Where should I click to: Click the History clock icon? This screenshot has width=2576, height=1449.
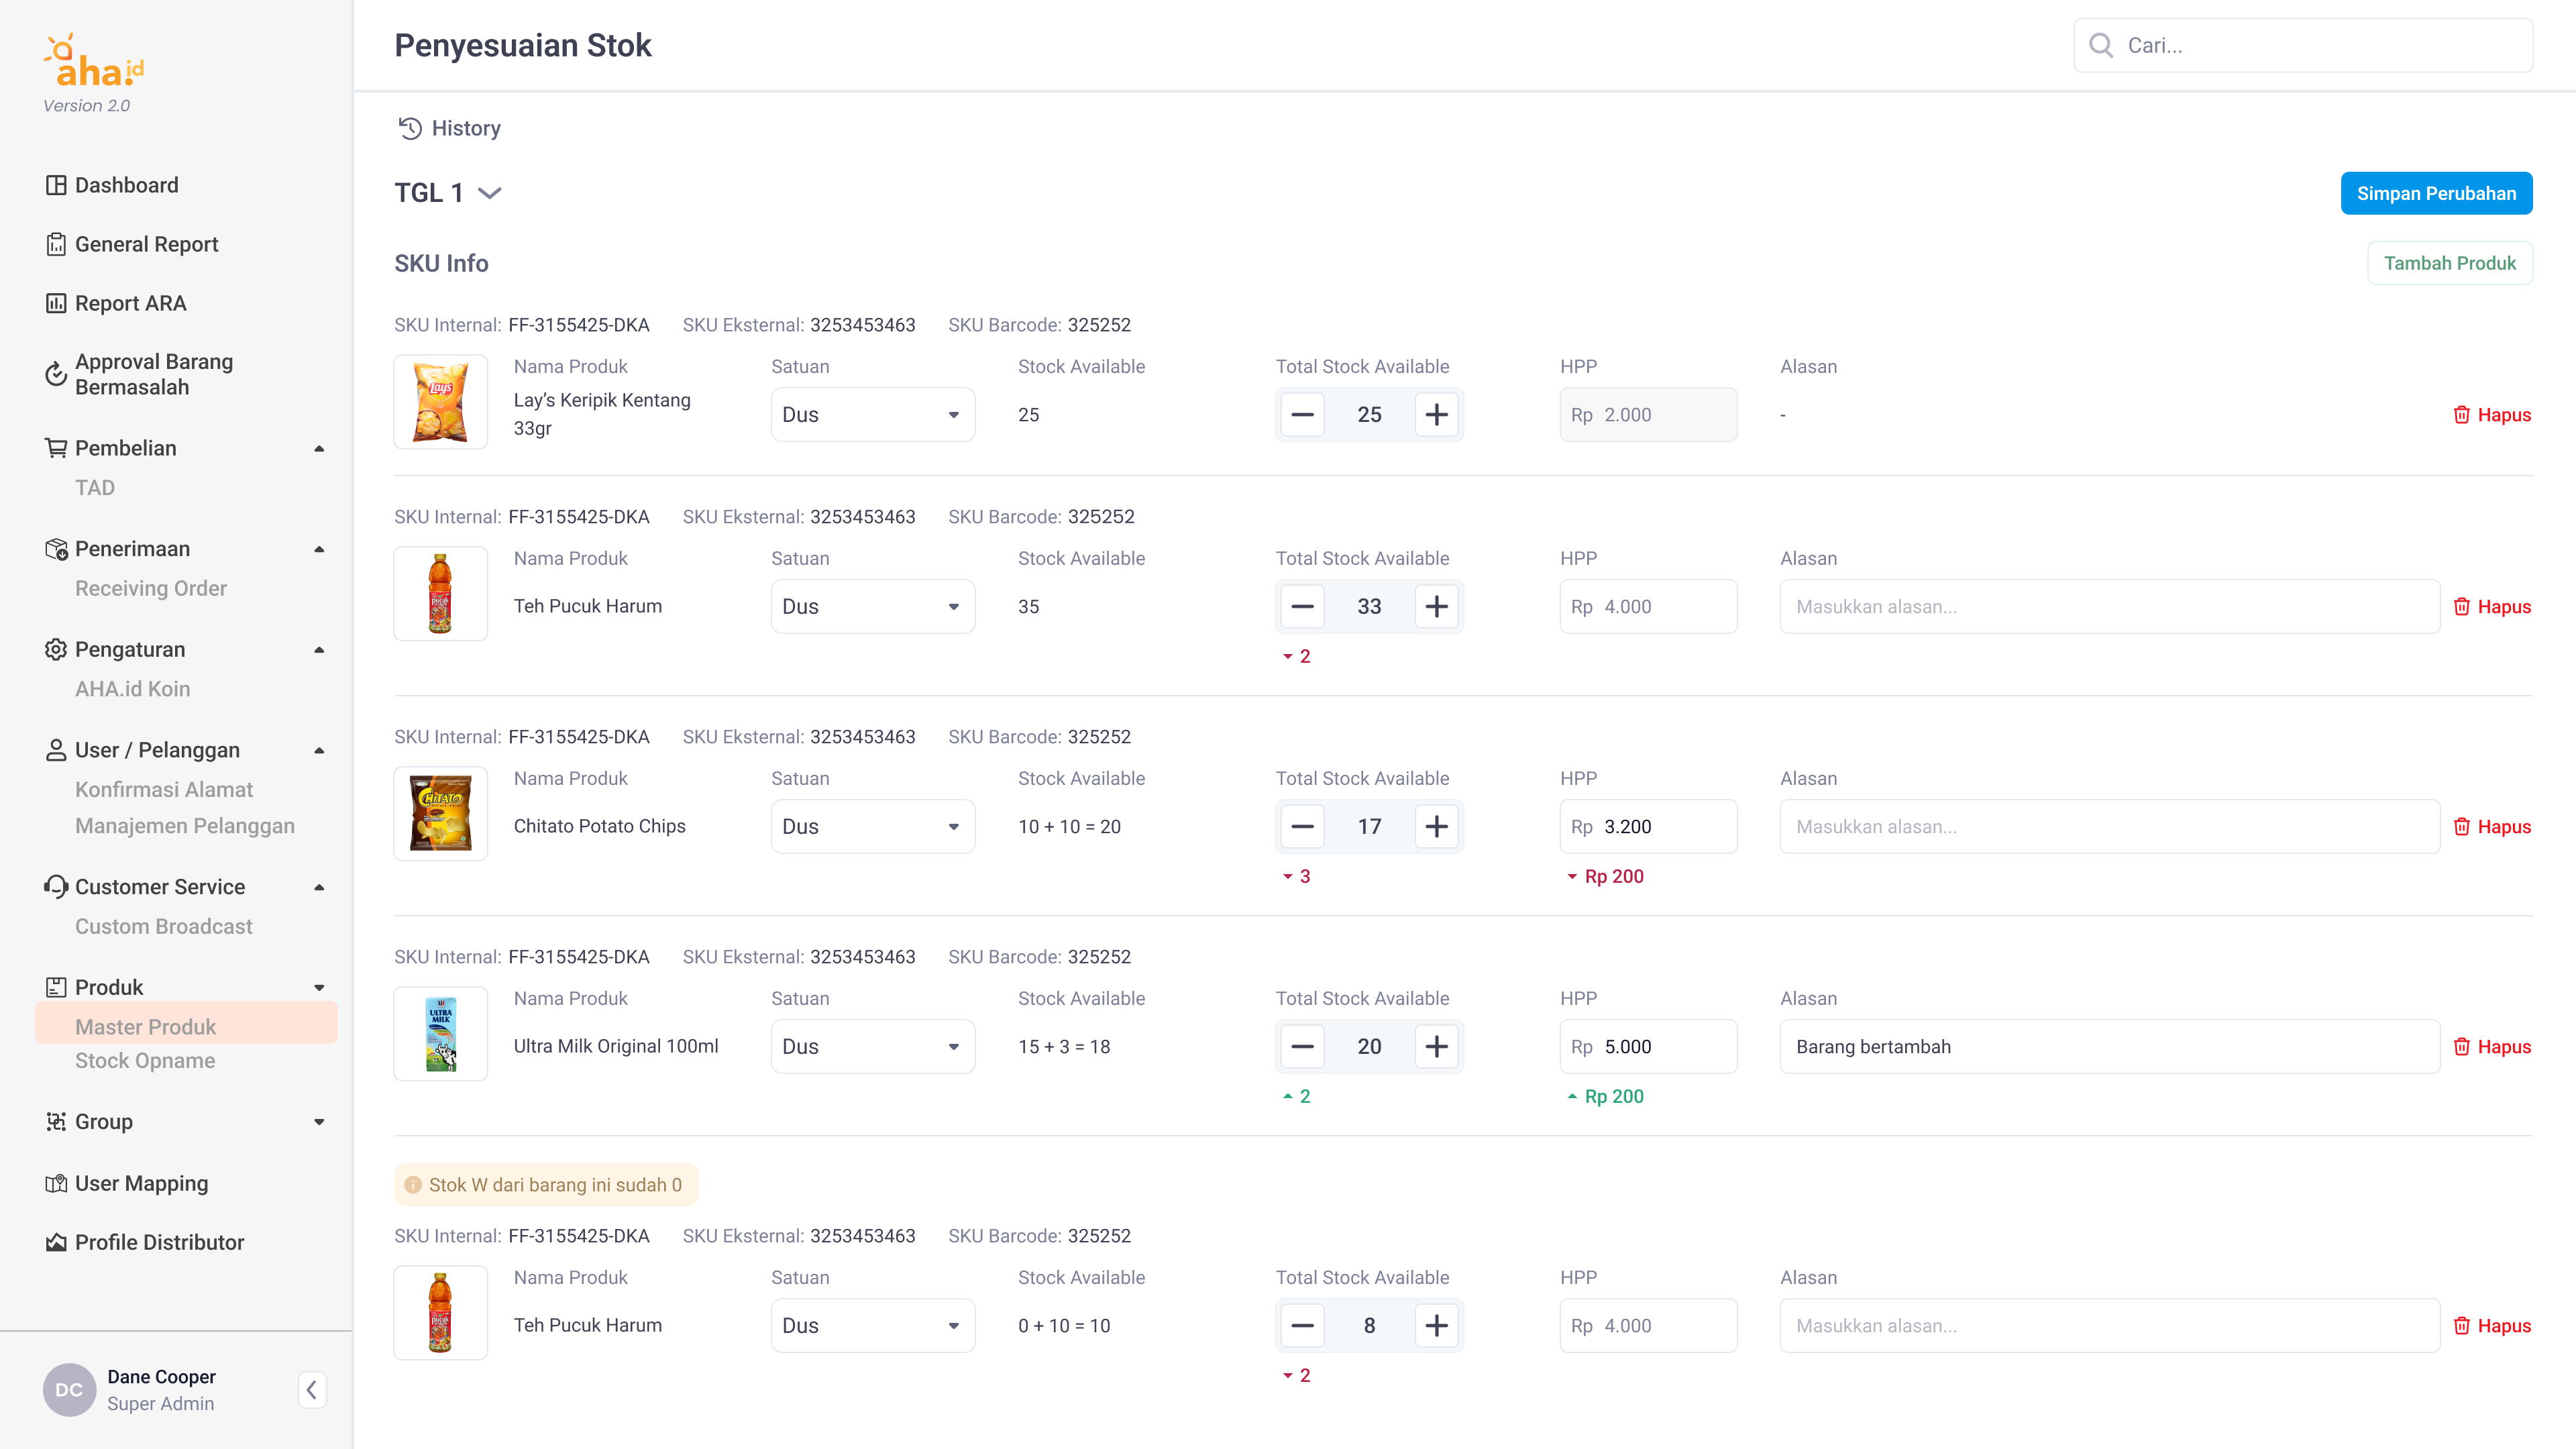point(410,128)
